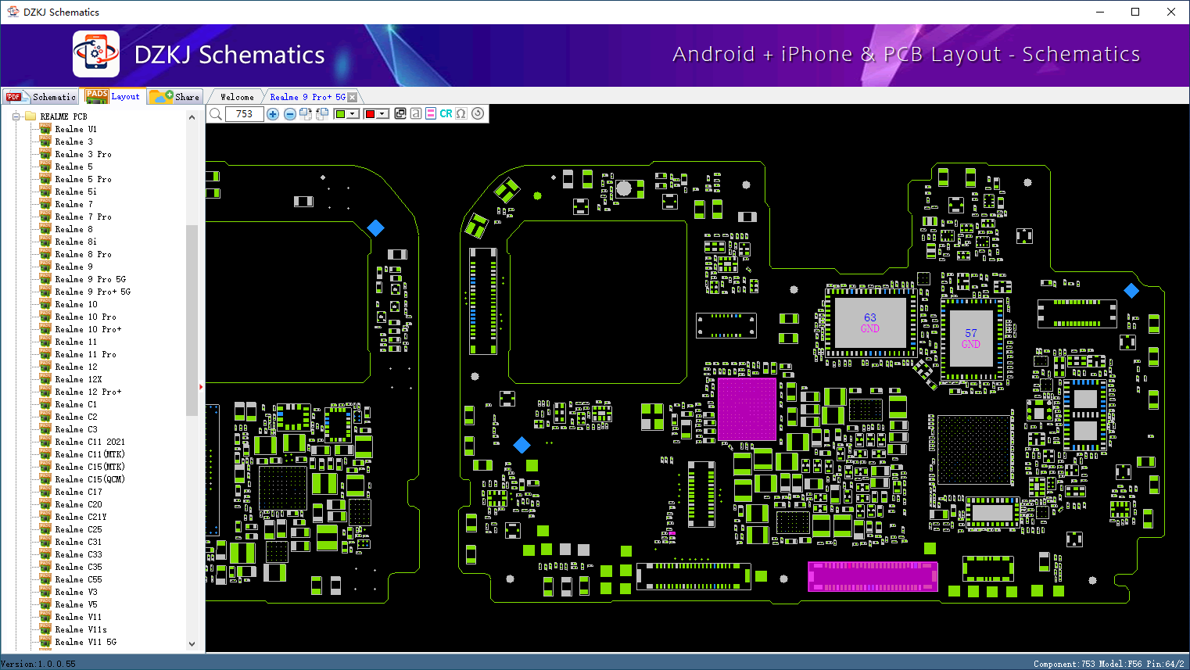Open Realme 12 Pro+ in the tree
1190x670 pixels.
tap(88, 392)
